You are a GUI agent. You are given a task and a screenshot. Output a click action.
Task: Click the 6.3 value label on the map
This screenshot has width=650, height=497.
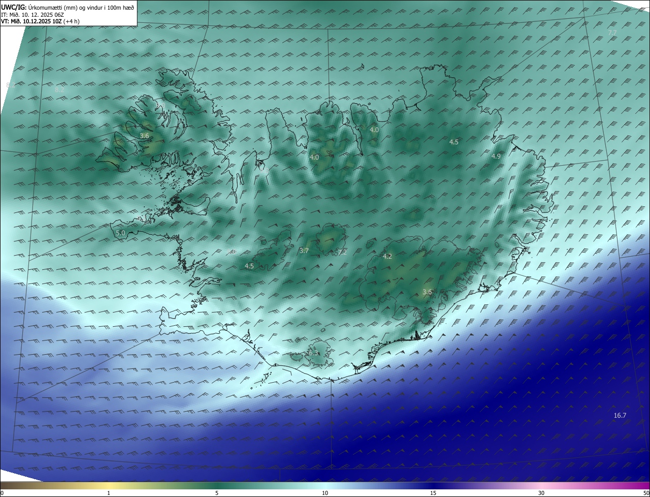pyautogui.click(x=313, y=353)
